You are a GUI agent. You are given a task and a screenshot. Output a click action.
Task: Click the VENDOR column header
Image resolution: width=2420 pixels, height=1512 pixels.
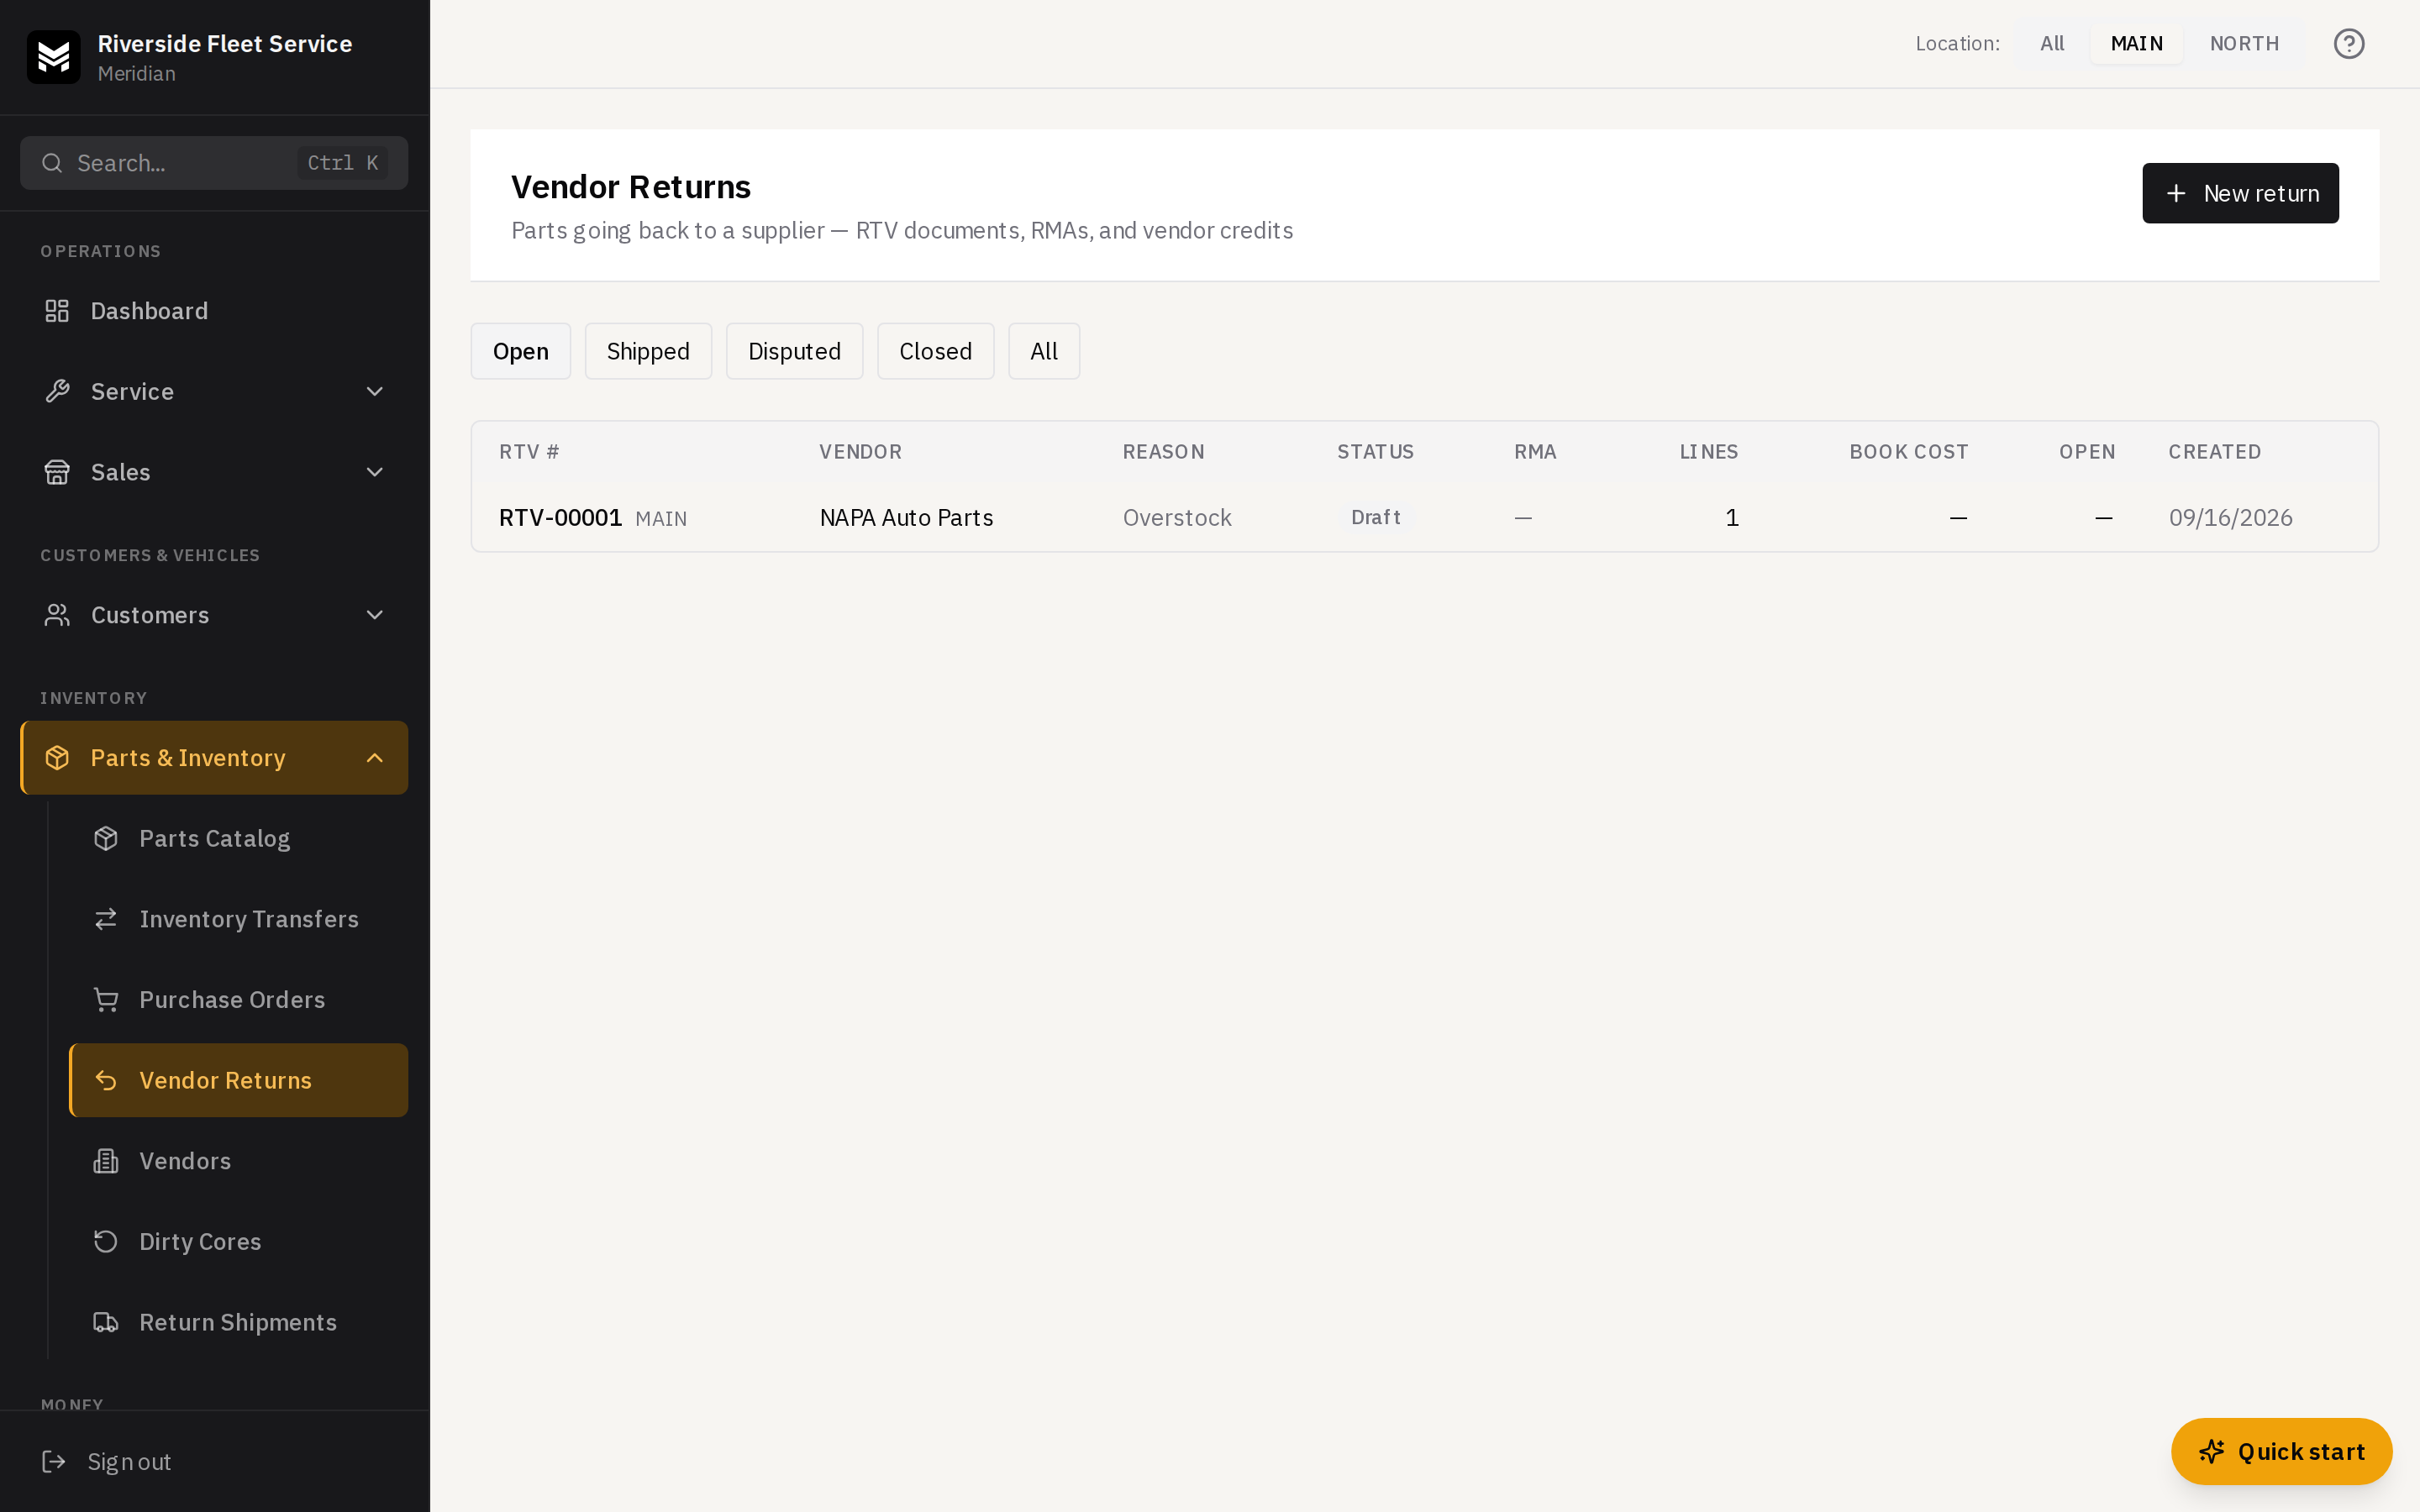(x=860, y=451)
